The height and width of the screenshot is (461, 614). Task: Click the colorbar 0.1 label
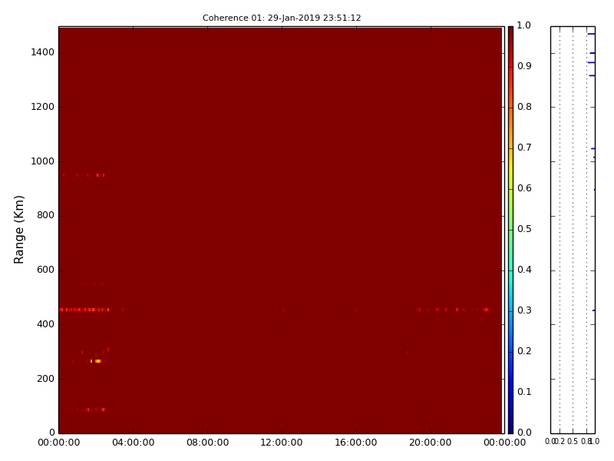coord(524,392)
